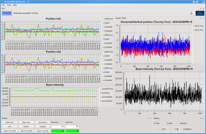Screen dimensions: 206x134
Task: Float the Inspect BPM panel
Action: pos(201,18)
